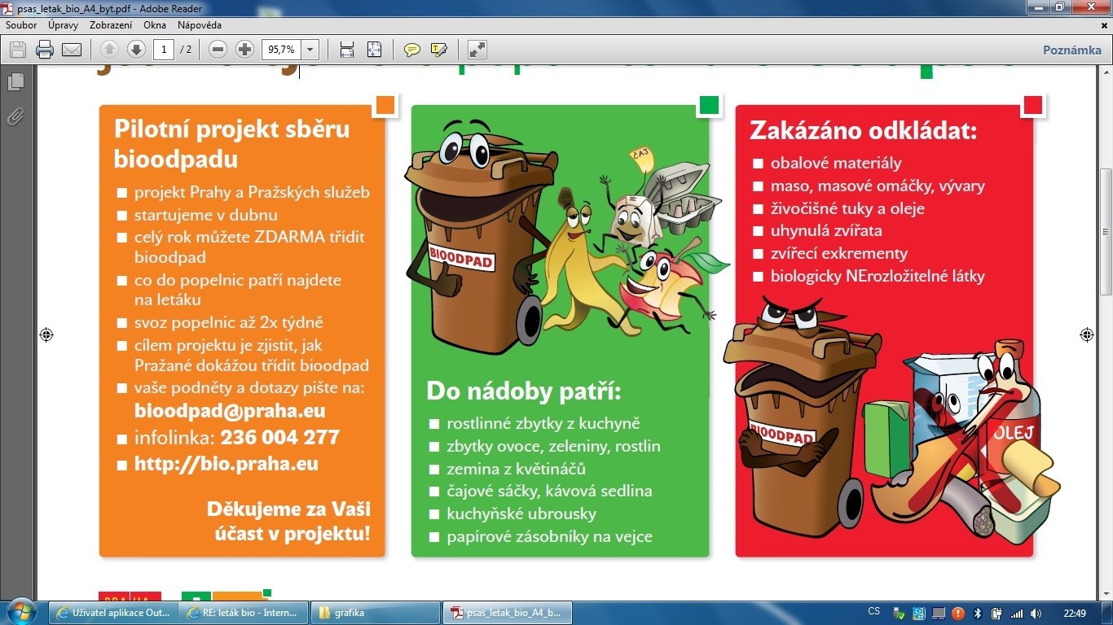This screenshot has height=625, width=1113.
Task: Open the Soubor menu
Action: 21,25
